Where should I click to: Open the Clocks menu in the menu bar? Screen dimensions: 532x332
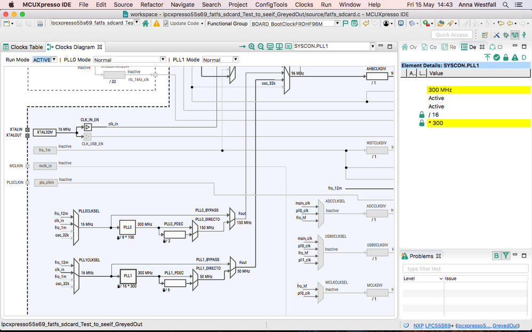tap(304, 4)
